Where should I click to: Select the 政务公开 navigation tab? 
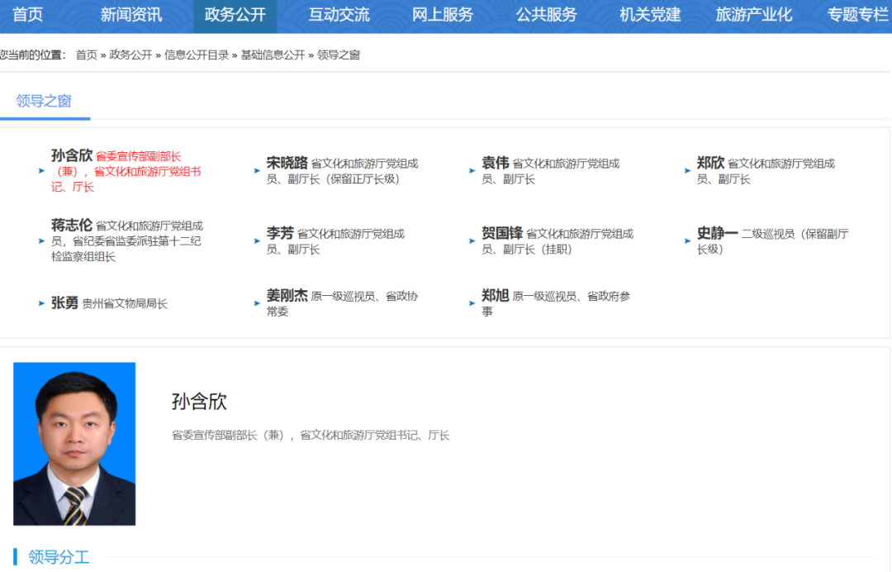coord(235,16)
